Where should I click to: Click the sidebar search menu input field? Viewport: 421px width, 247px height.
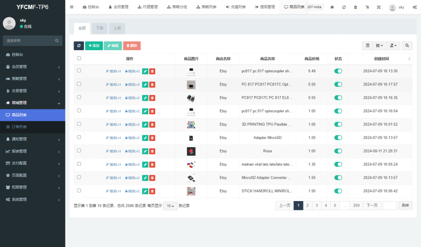tap(29, 41)
